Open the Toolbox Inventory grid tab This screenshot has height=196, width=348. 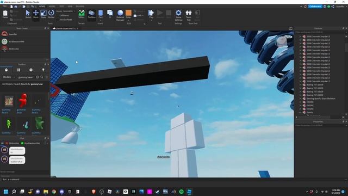pyautogui.click(x=18, y=70)
